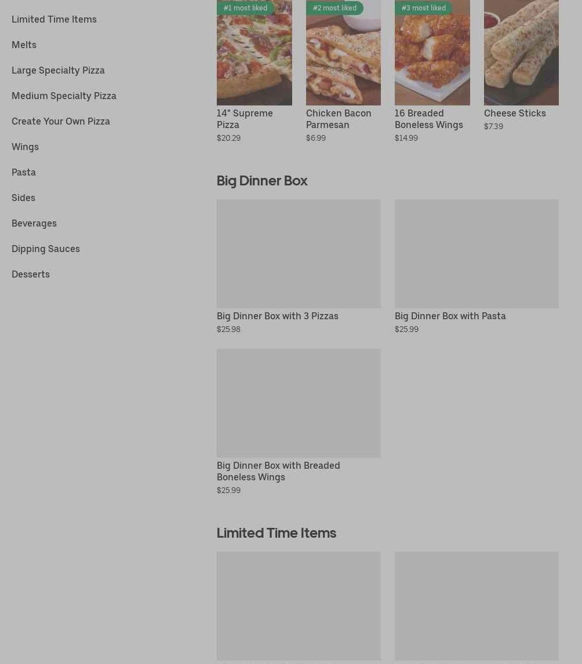Select Create Your Own Pizza
Viewport: 582px width, 664px height.
60,121
